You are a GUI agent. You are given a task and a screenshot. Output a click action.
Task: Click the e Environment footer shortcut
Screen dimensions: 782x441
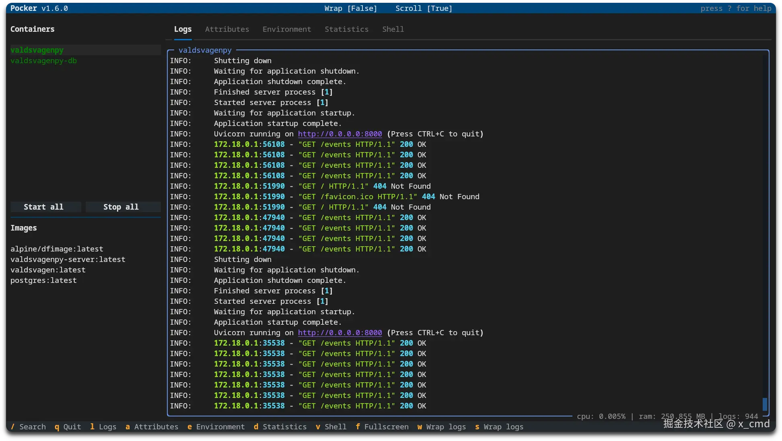pos(216,427)
